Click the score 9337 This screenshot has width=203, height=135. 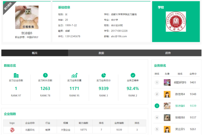(x=193, y=117)
